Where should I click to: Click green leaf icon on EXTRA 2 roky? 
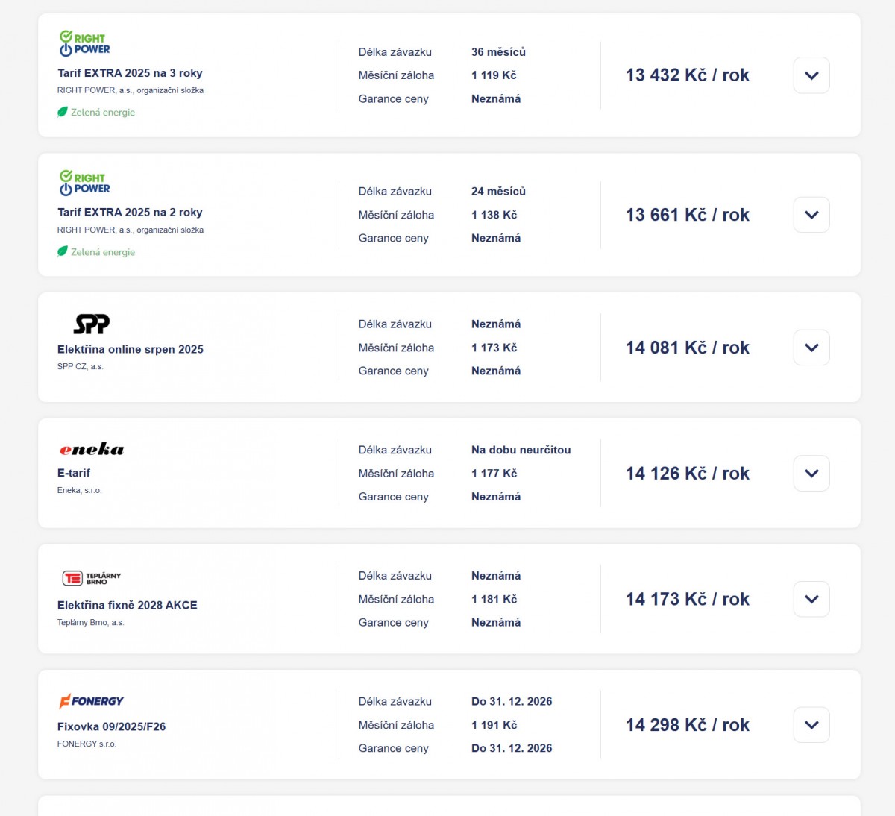[63, 251]
